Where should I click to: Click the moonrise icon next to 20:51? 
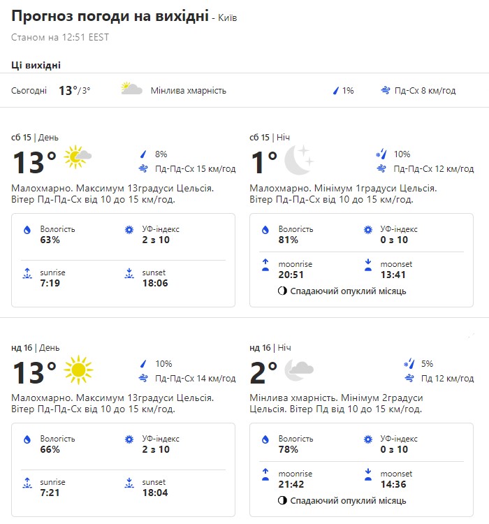pyautogui.click(x=265, y=264)
